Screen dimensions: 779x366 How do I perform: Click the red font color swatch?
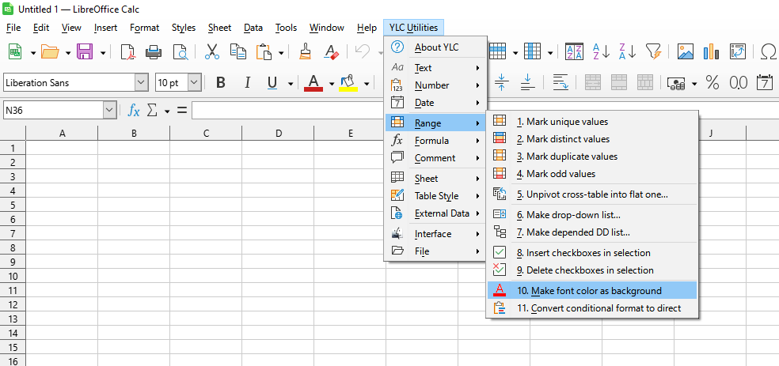[x=313, y=82]
